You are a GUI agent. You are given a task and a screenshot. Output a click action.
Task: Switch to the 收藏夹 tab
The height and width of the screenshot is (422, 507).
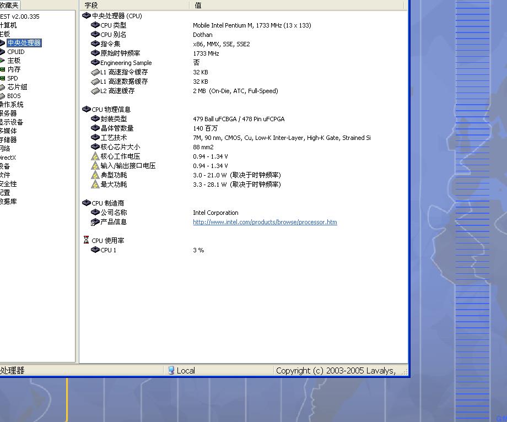[10, 5]
